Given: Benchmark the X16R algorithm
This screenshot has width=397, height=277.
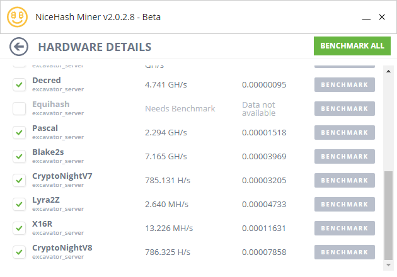Looking at the screenshot, I should tap(345, 228).
